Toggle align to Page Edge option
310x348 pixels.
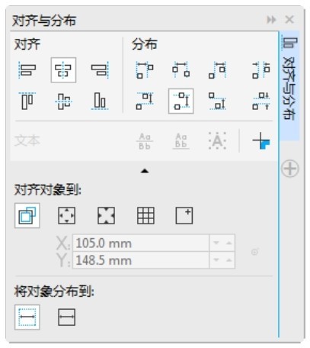pyautogui.click(x=66, y=215)
